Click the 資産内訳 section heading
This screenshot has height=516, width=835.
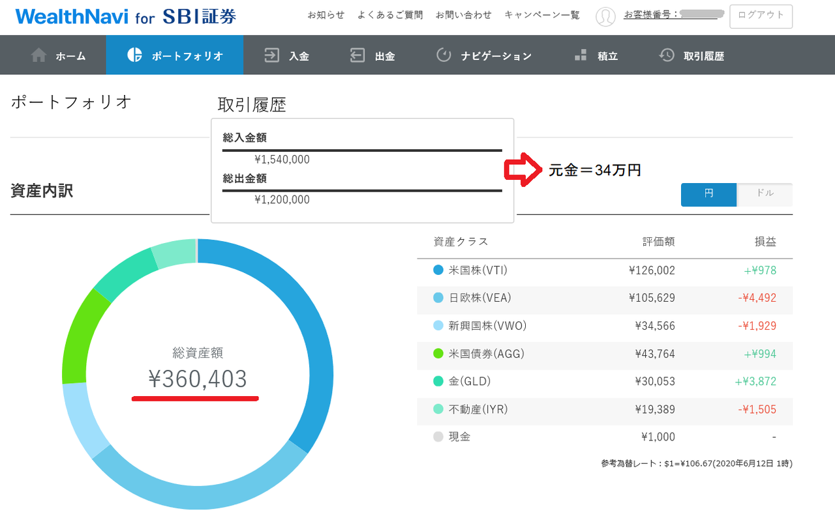point(42,191)
